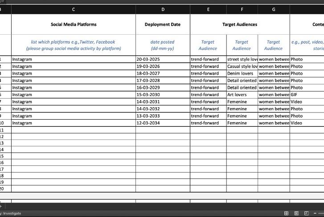
Task: Select 'Video' cell in 14-03-2031 row
Action: coord(307,102)
